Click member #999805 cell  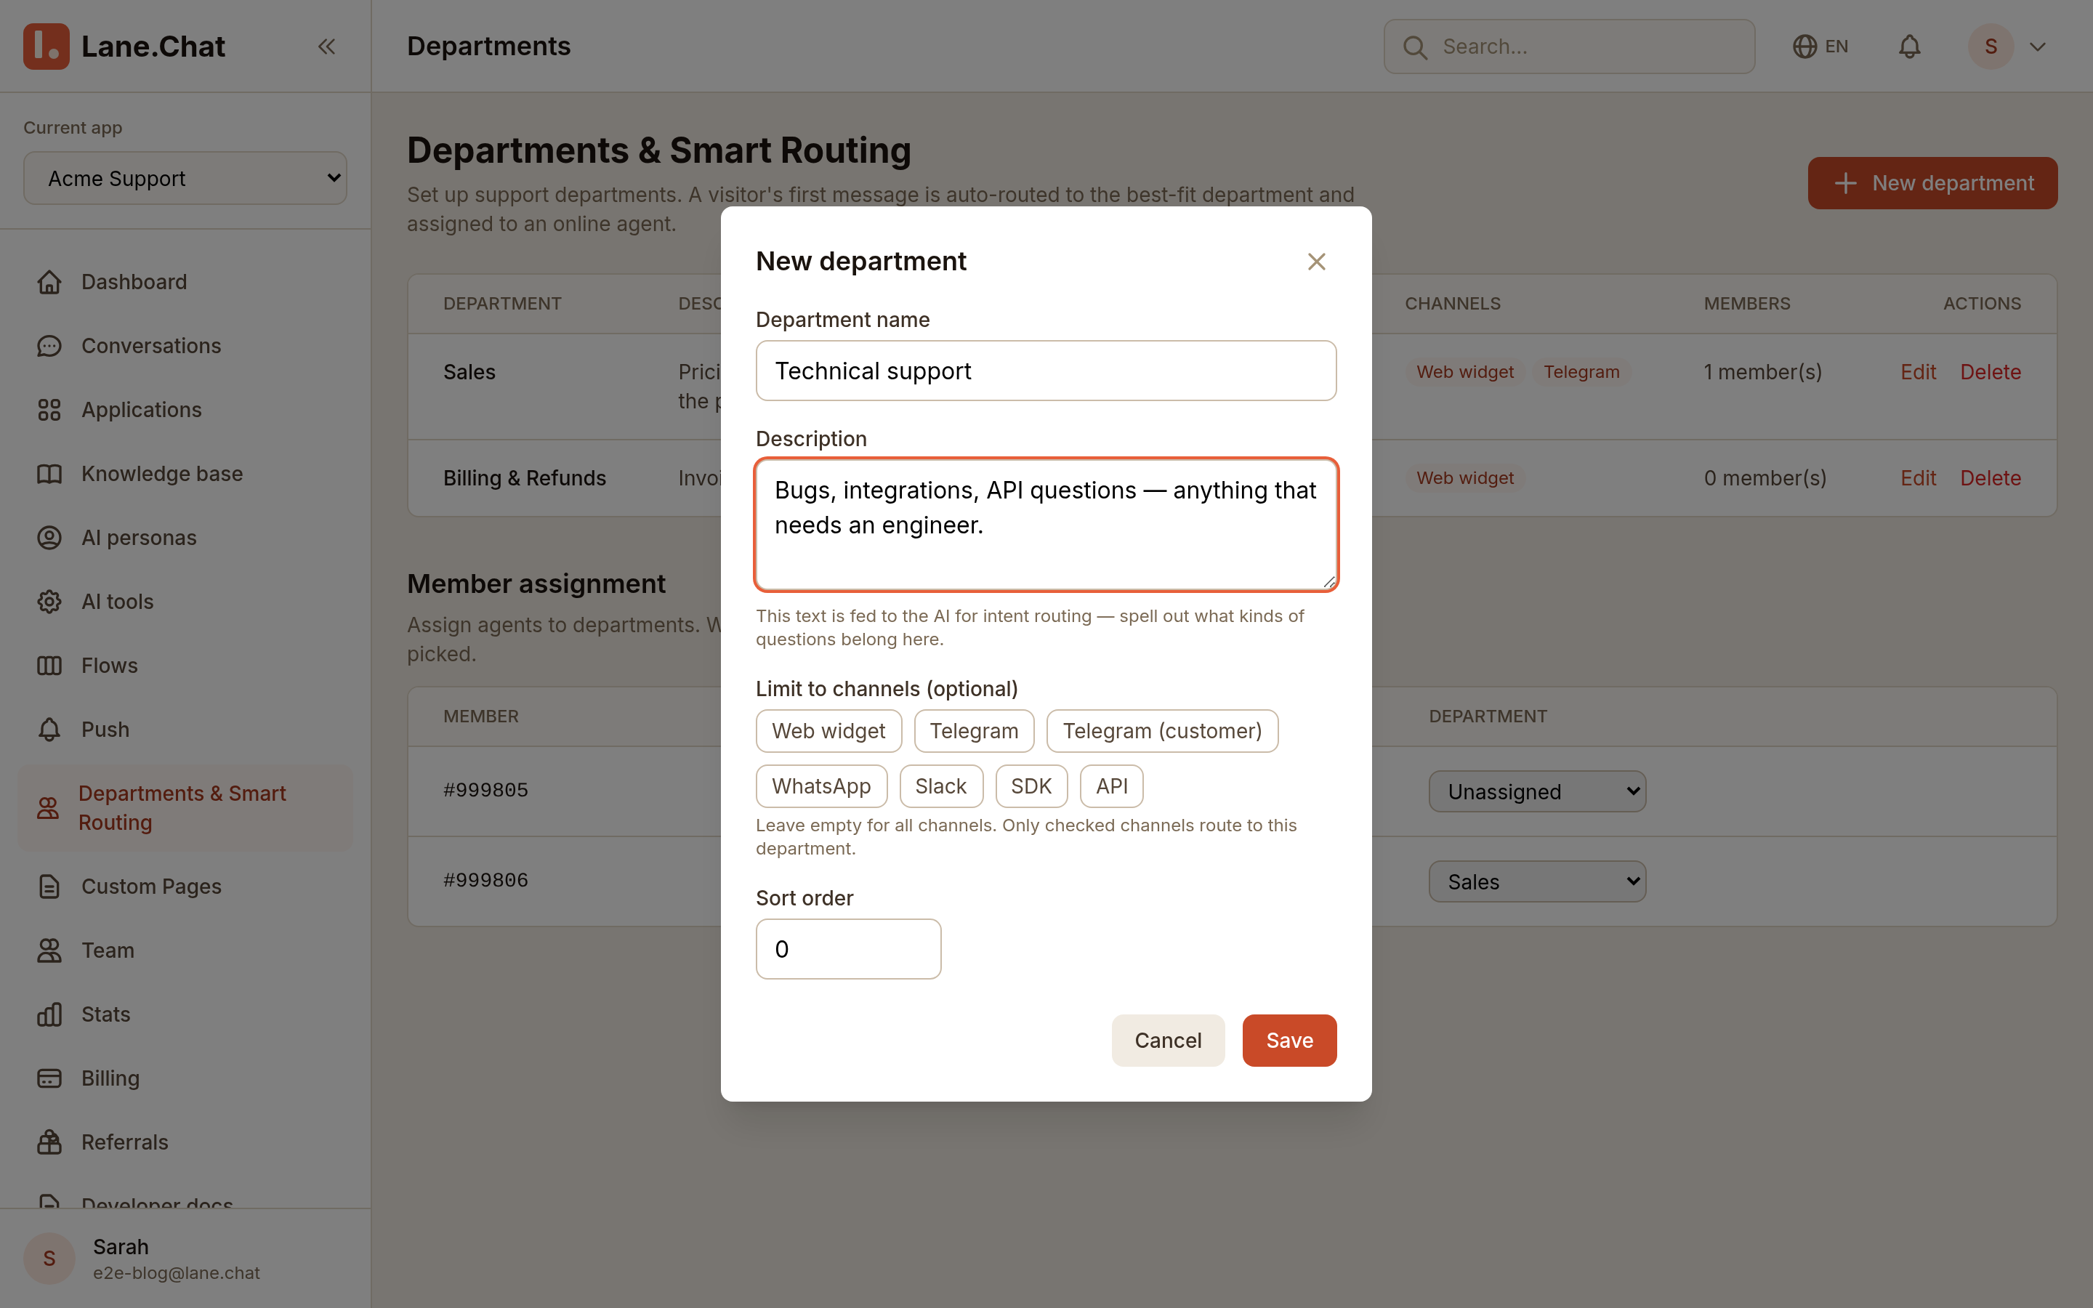[485, 790]
